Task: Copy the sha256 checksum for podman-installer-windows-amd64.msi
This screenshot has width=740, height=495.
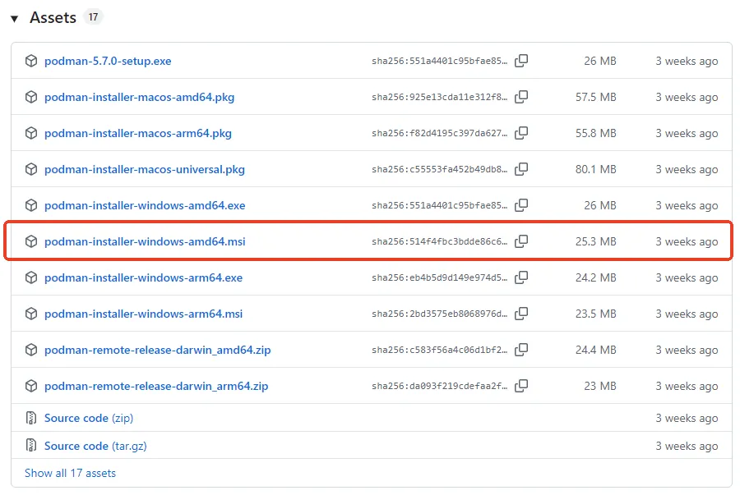Action: tap(521, 241)
